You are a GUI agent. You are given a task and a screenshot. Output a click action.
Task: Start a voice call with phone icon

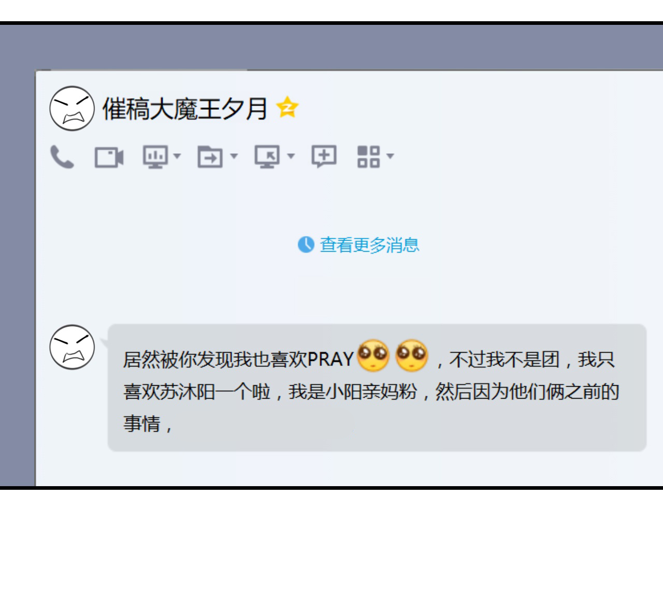62,157
